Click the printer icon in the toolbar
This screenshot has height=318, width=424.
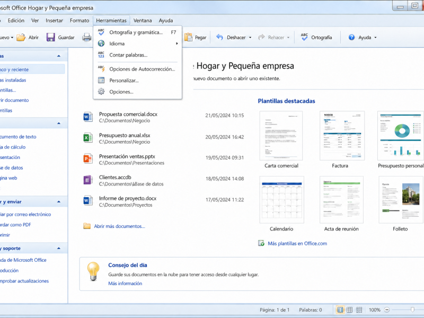point(87,37)
